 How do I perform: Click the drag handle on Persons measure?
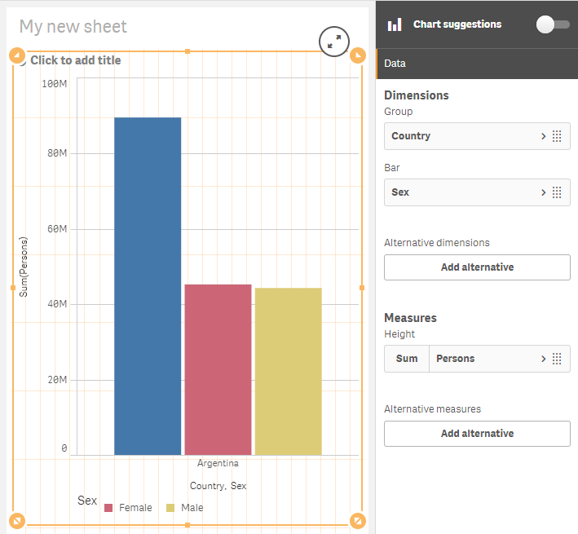click(558, 359)
